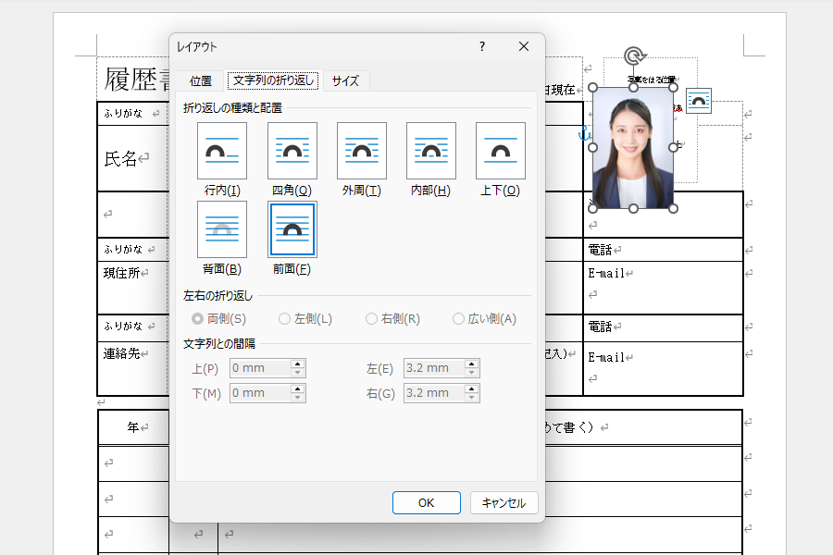Decrease the 右 value with its down arrow

pos(472,397)
